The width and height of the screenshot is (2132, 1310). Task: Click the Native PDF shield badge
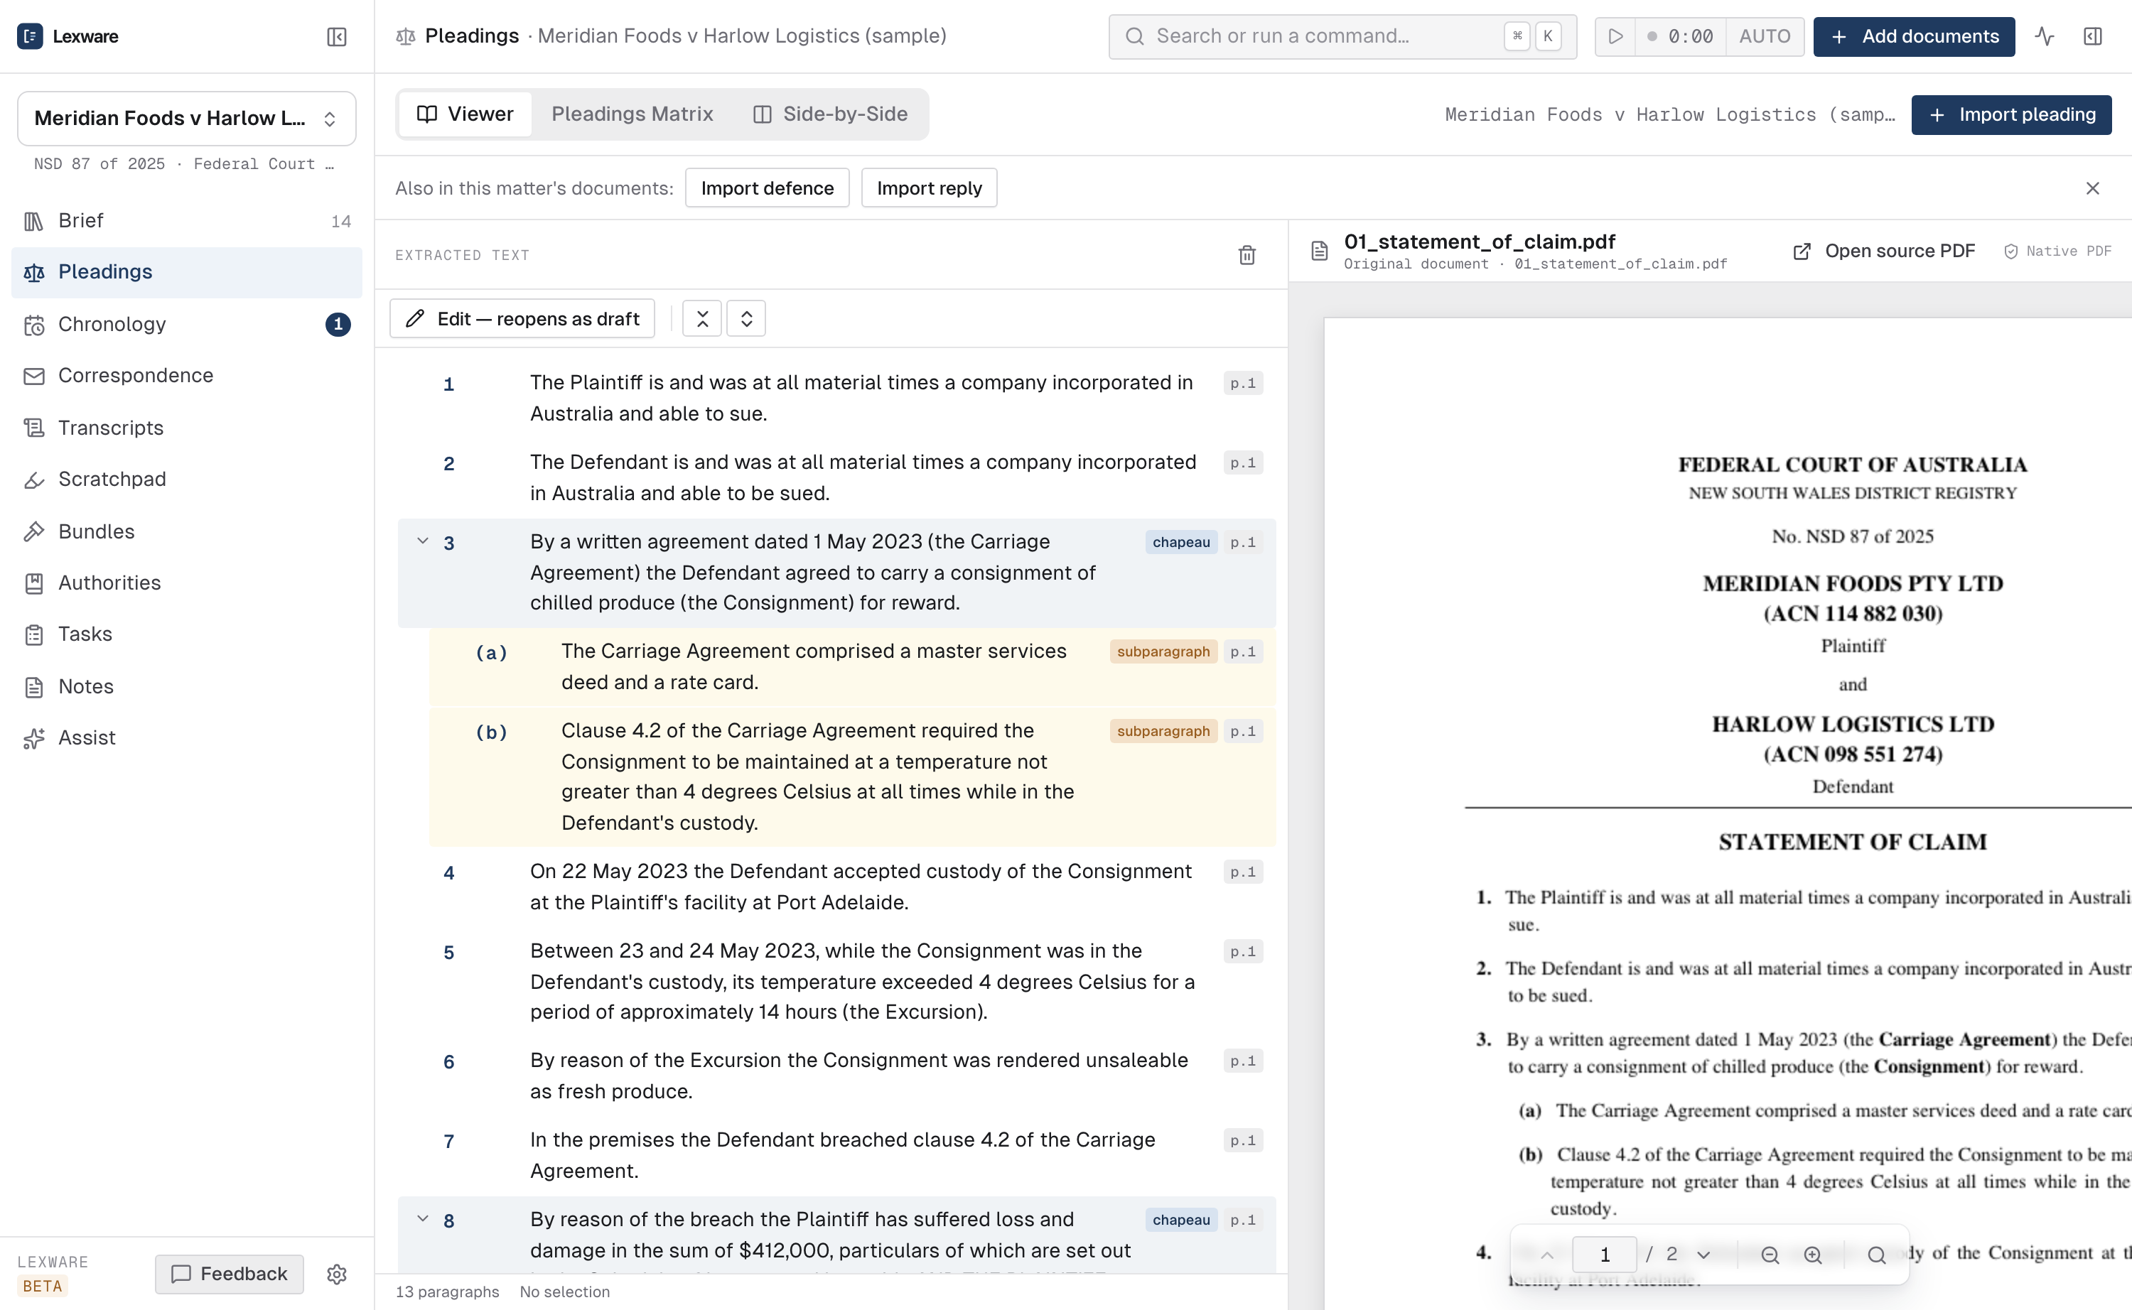[x=2057, y=251]
